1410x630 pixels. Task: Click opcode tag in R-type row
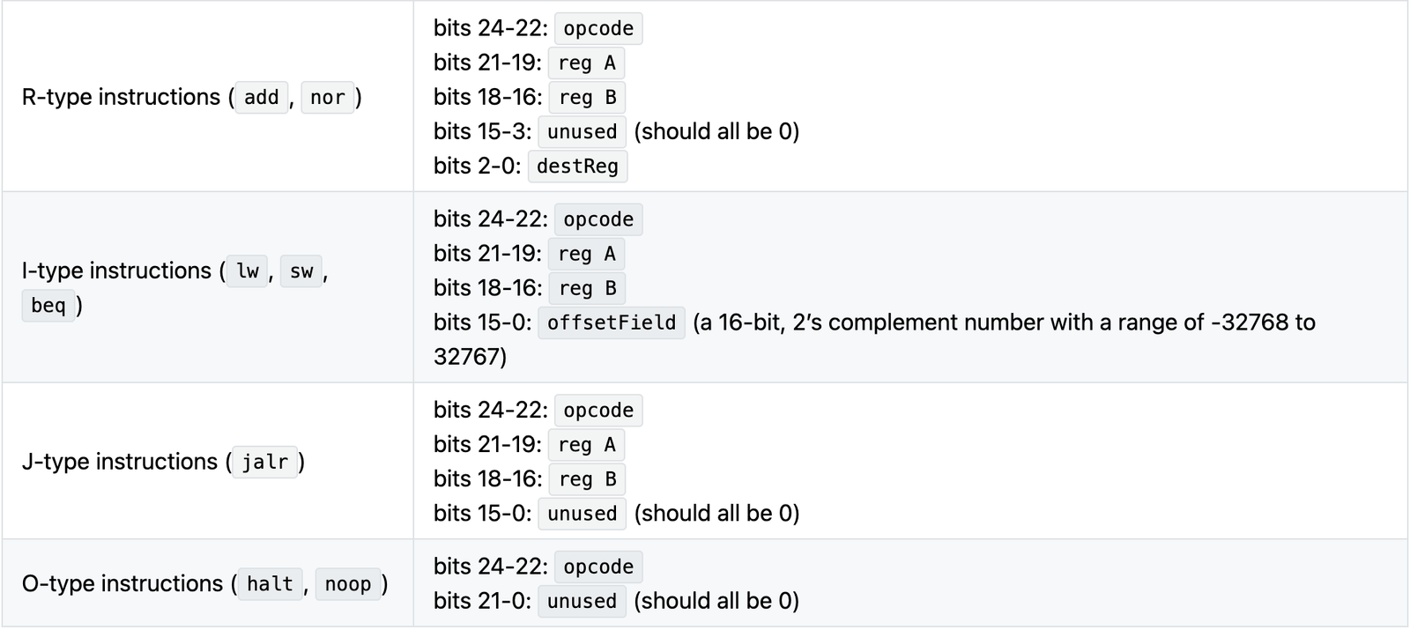coord(598,28)
